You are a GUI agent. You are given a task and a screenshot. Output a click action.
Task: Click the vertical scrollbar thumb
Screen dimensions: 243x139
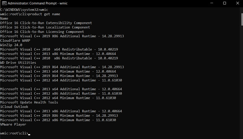(x=241, y=19)
